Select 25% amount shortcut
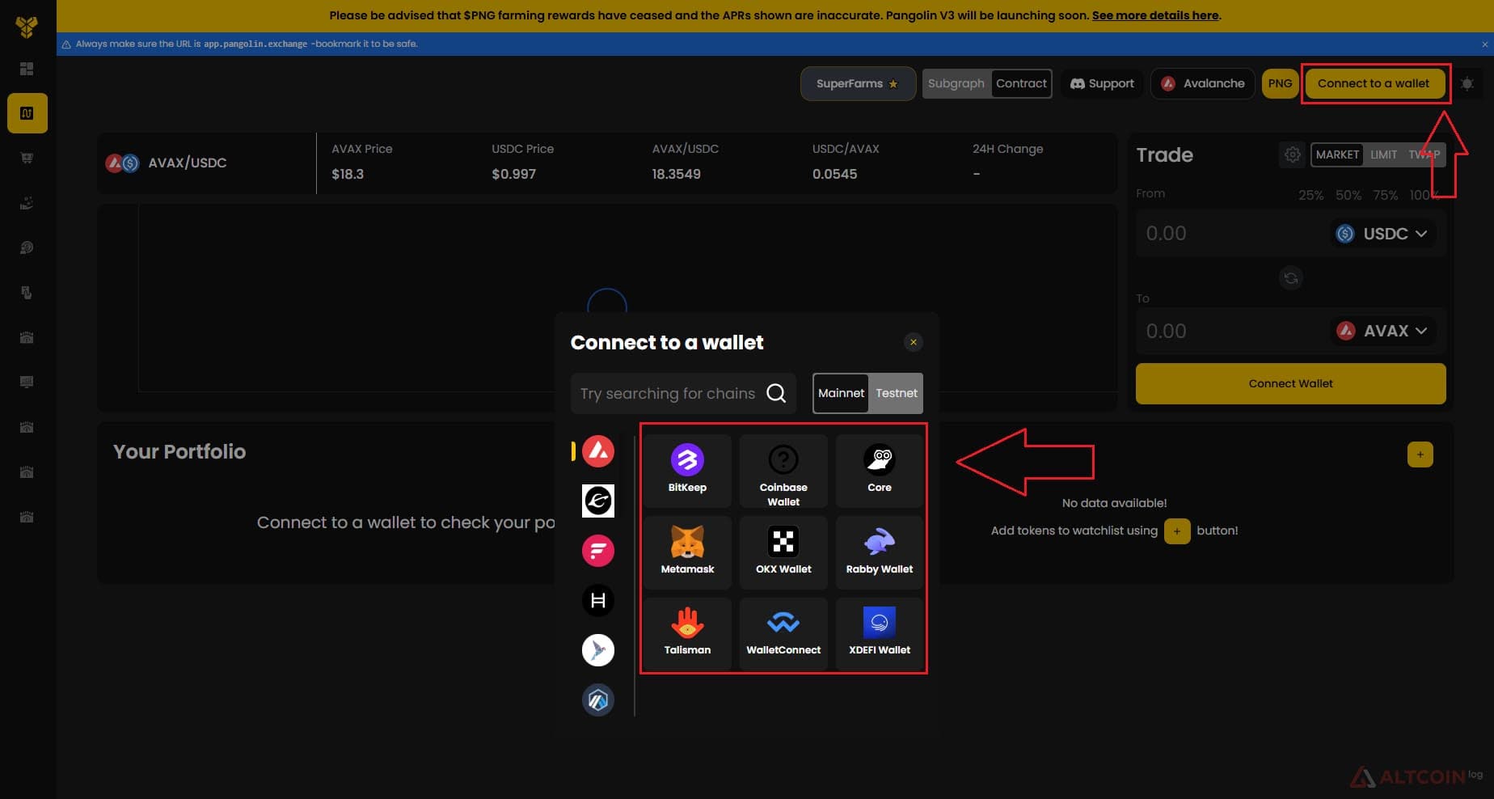The width and height of the screenshot is (1494, 799). [1310, 195]
